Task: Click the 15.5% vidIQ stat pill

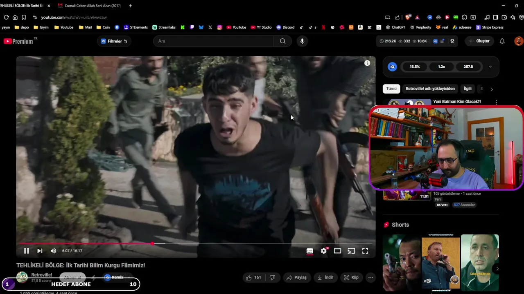Action: click(x=415, y=67)
